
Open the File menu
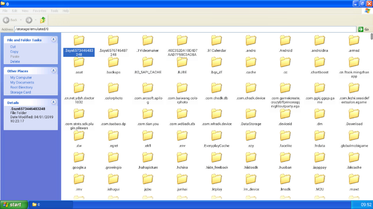(x=5, y=11)
